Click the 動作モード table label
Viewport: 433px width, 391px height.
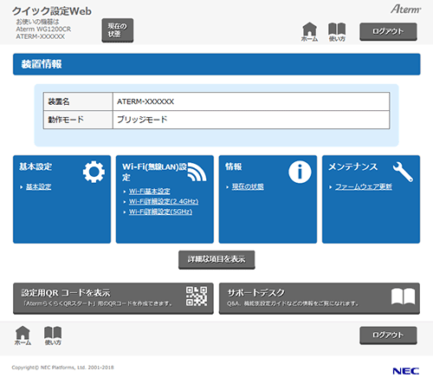point(66,120)
